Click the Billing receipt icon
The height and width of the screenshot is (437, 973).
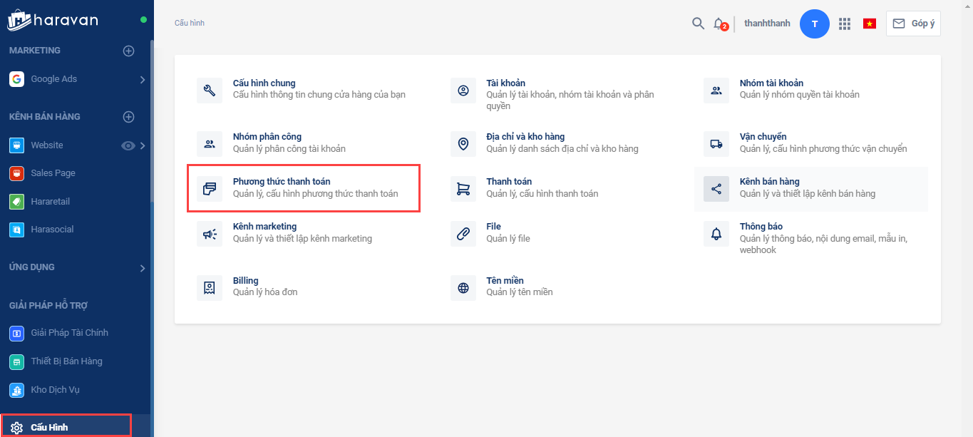click(x=210, y=288)
